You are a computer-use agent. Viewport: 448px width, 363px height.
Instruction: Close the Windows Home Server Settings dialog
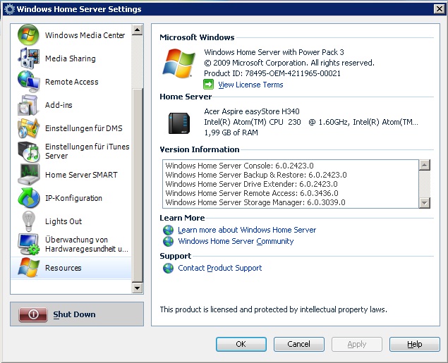coord(440,9)
